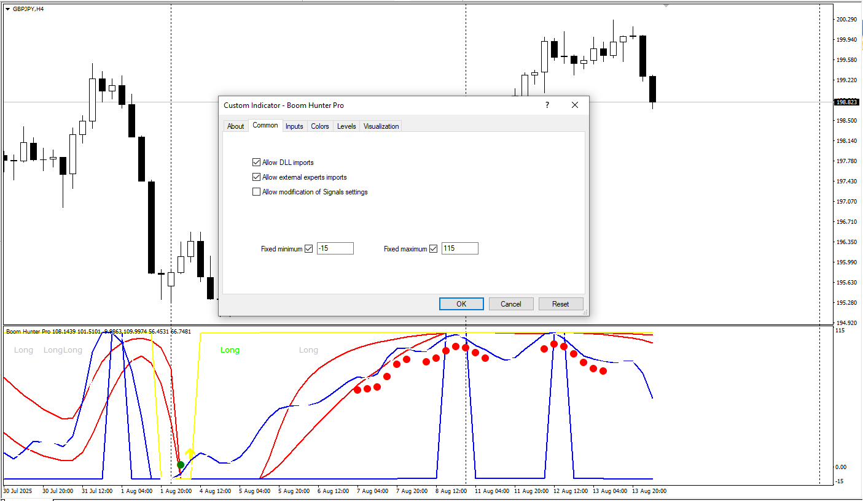This screenshot has height=501, width=863.
Task: Switch to the Levels tab
Action: point(346,126)
